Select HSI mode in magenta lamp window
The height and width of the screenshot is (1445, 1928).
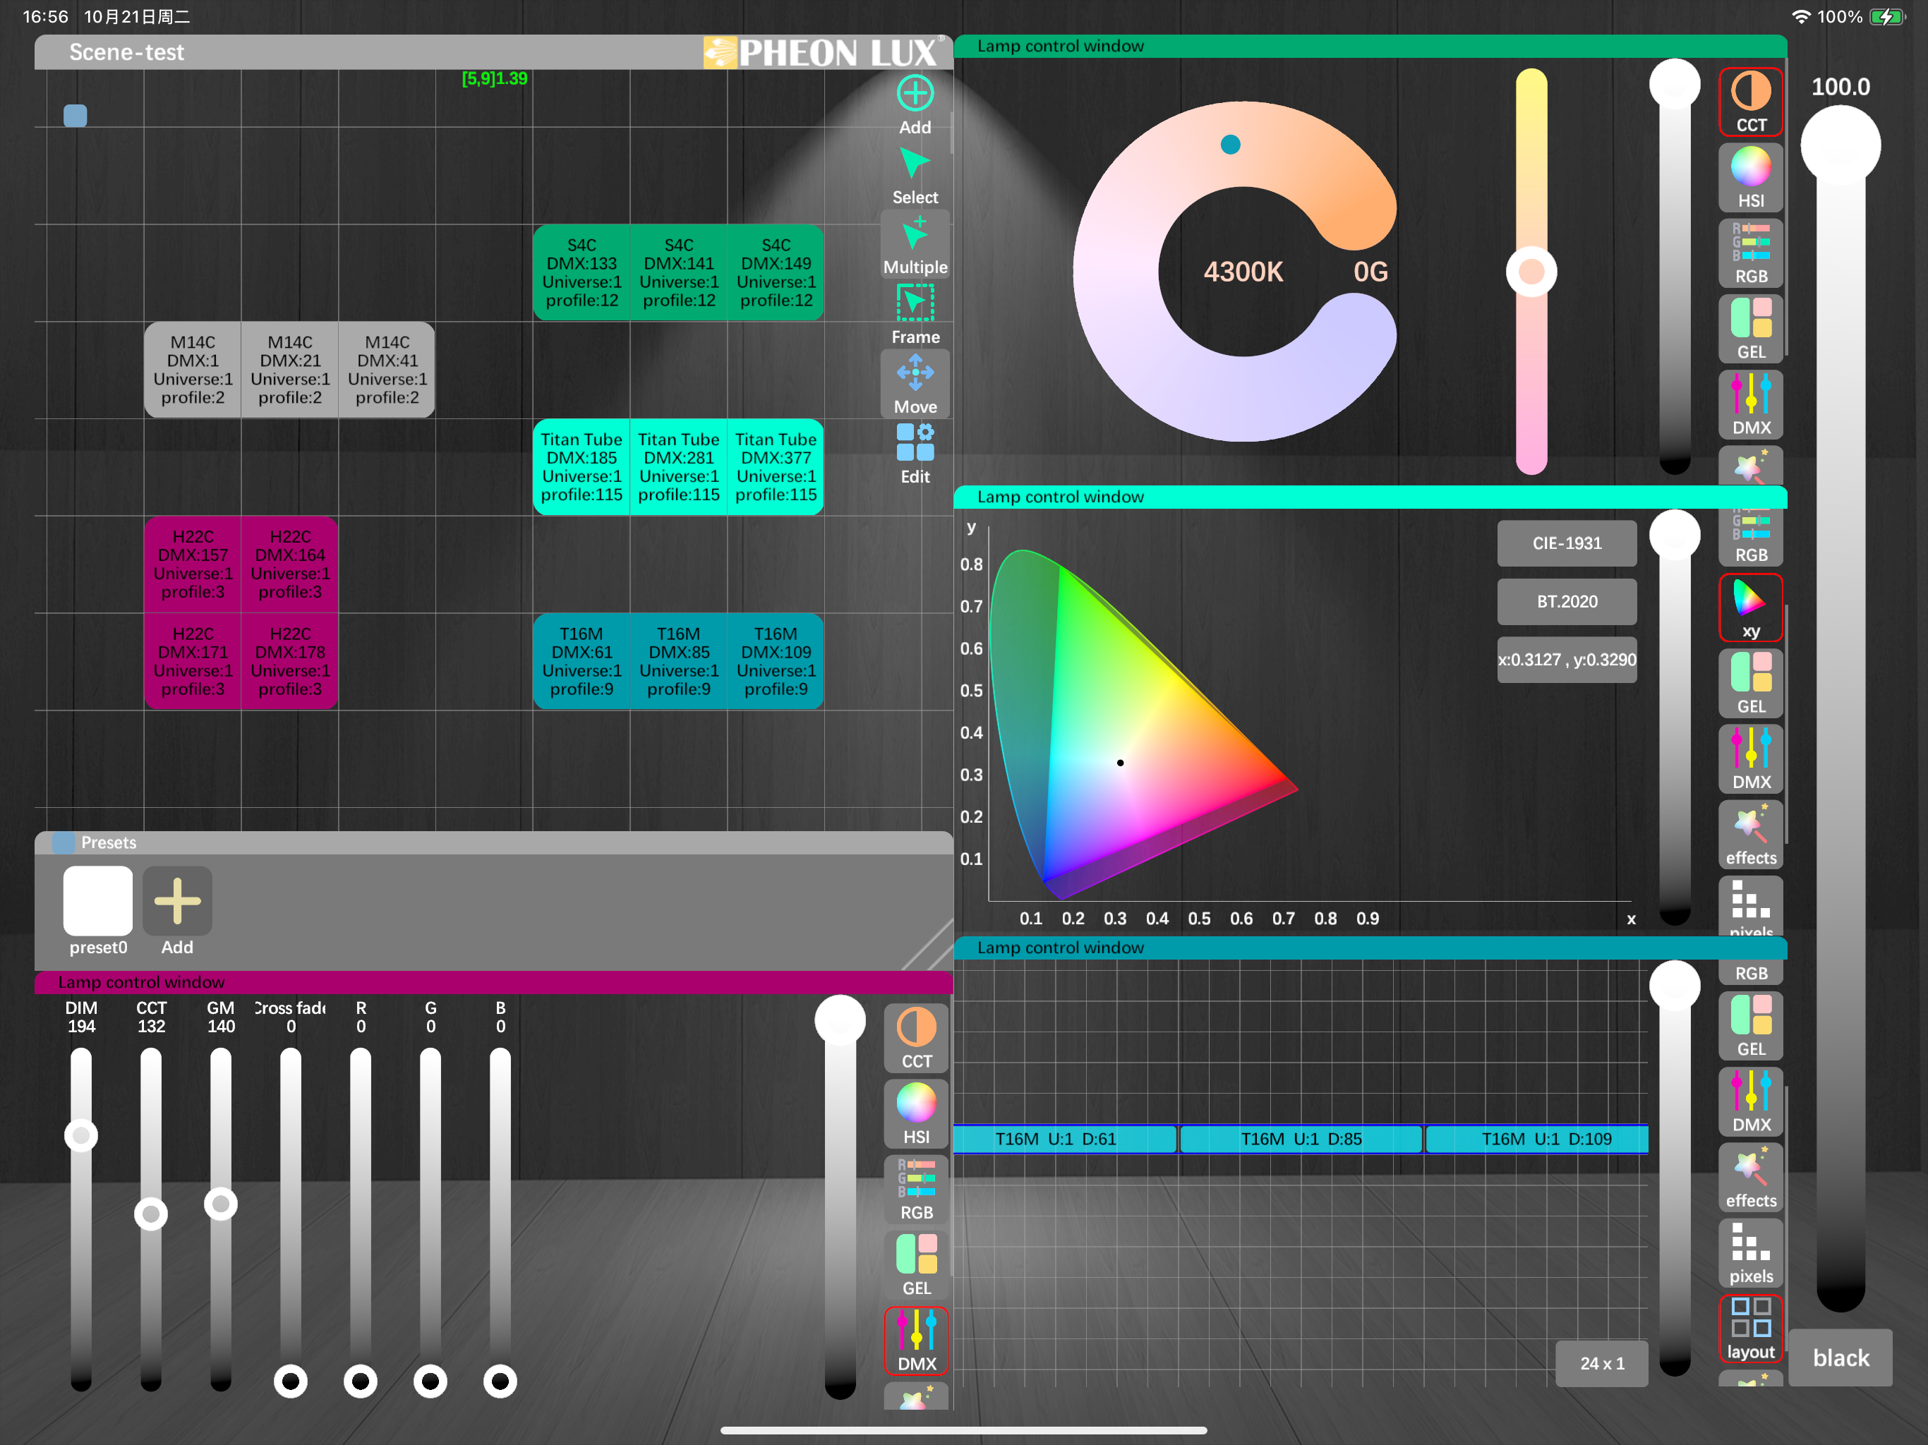tap(916, 1115)
